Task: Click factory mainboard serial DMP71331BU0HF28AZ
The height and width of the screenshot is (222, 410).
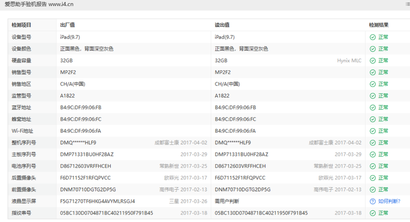Action: tap(87, 155)
